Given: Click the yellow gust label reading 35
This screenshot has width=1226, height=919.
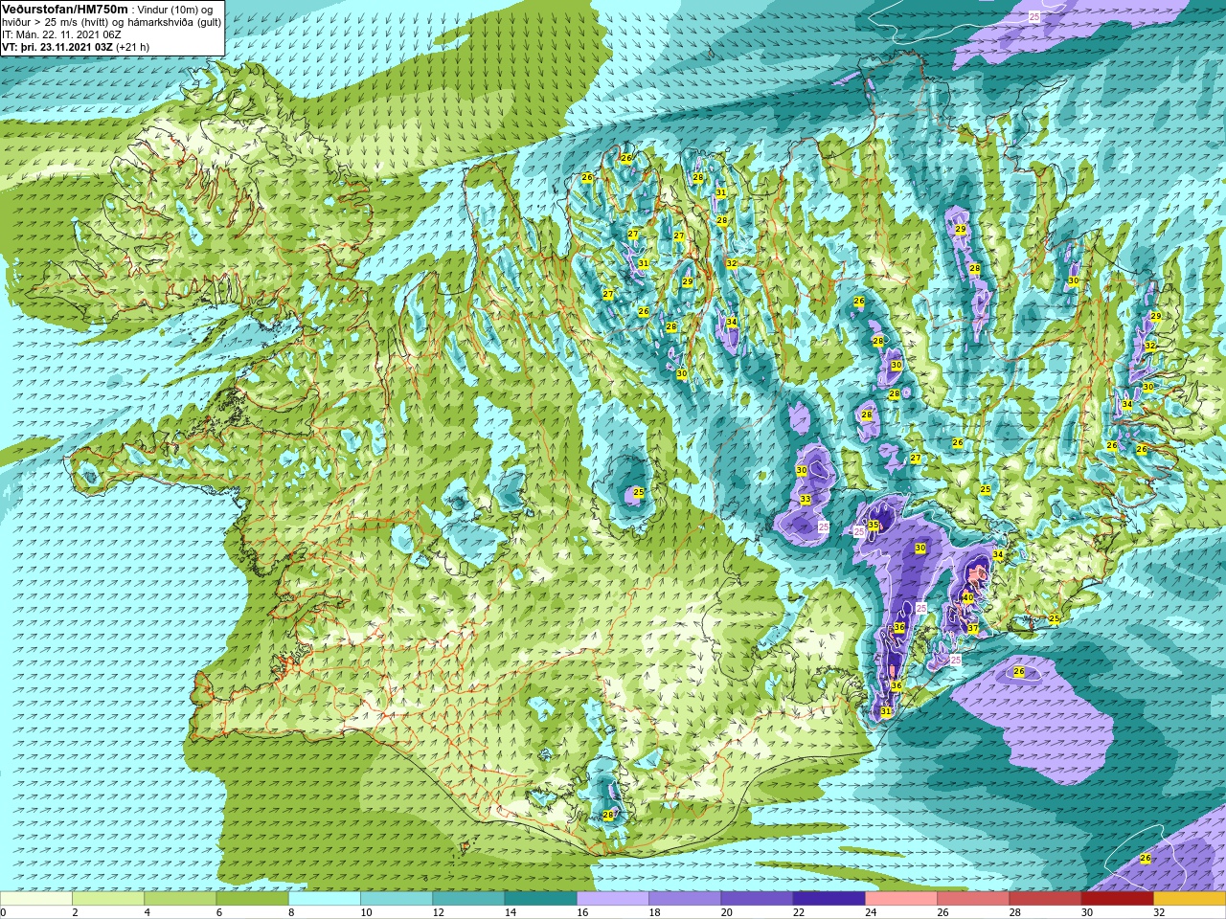Looking at the screenshot, I should point(874,526).
